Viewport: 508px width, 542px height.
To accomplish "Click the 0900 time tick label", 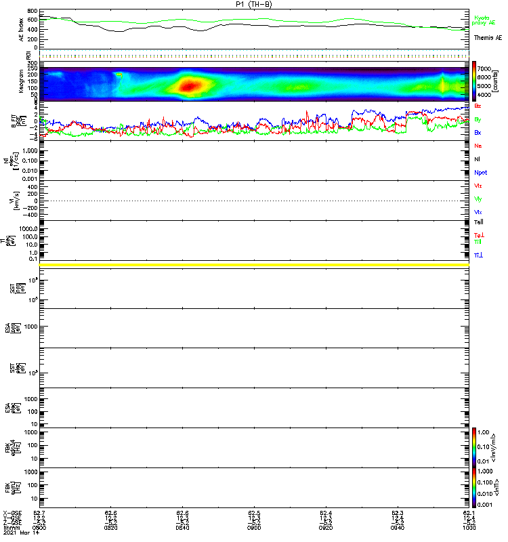I will 254,528.
